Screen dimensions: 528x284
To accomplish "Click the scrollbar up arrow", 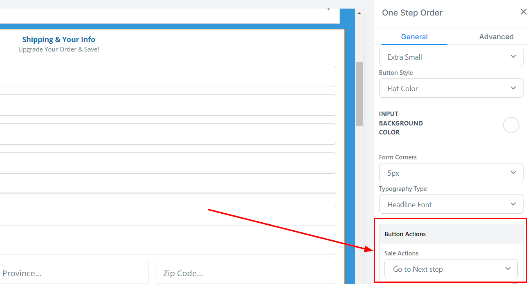I will click(x=359, y=13).
